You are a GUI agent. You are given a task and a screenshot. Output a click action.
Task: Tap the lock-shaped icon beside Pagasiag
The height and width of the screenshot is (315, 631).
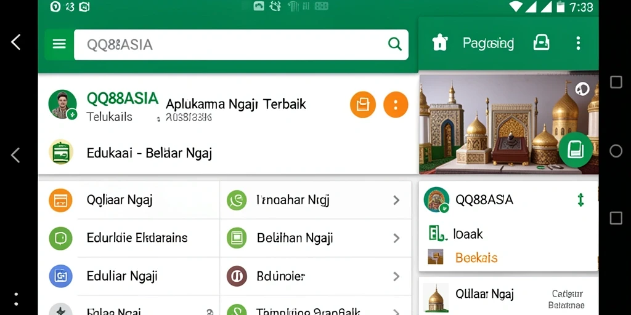pos(541,42)
